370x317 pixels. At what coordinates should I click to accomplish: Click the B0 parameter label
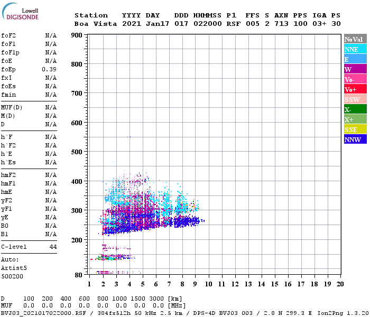point(4,226)
